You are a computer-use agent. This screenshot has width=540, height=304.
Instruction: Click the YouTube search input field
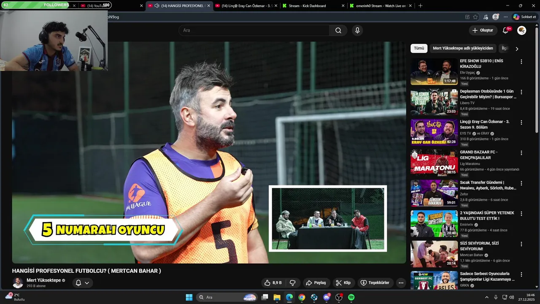[x=254, y=30]
